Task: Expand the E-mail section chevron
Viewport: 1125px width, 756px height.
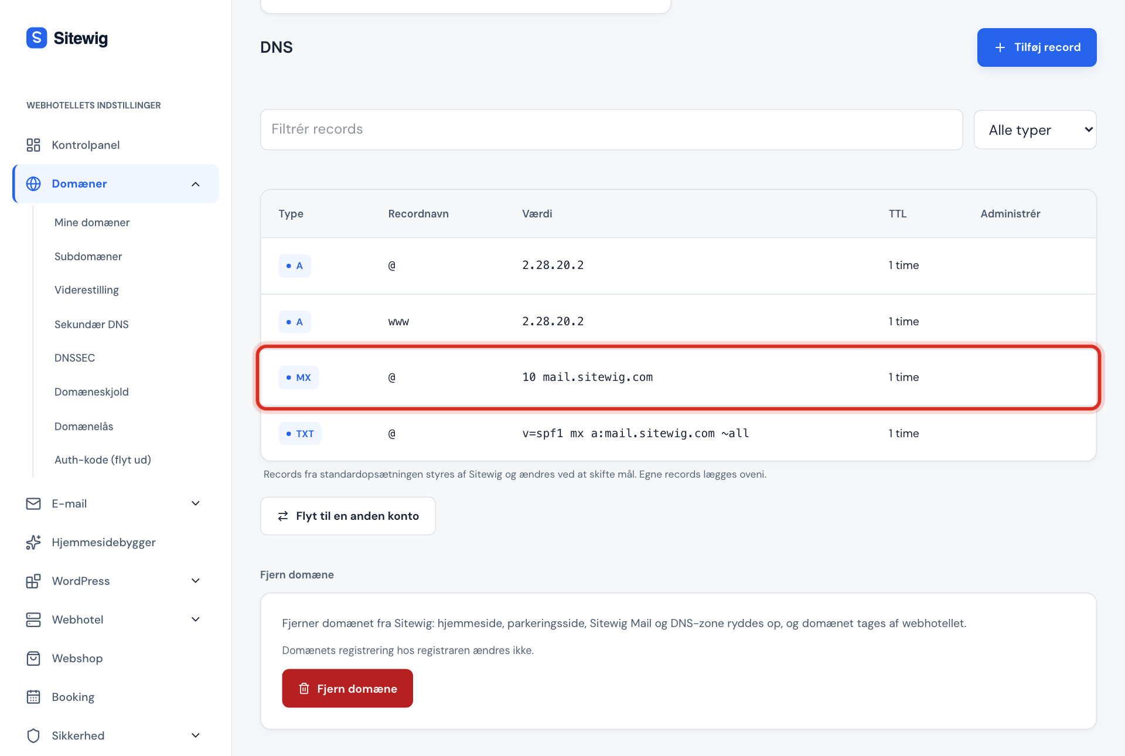Action: click(196, 503)
